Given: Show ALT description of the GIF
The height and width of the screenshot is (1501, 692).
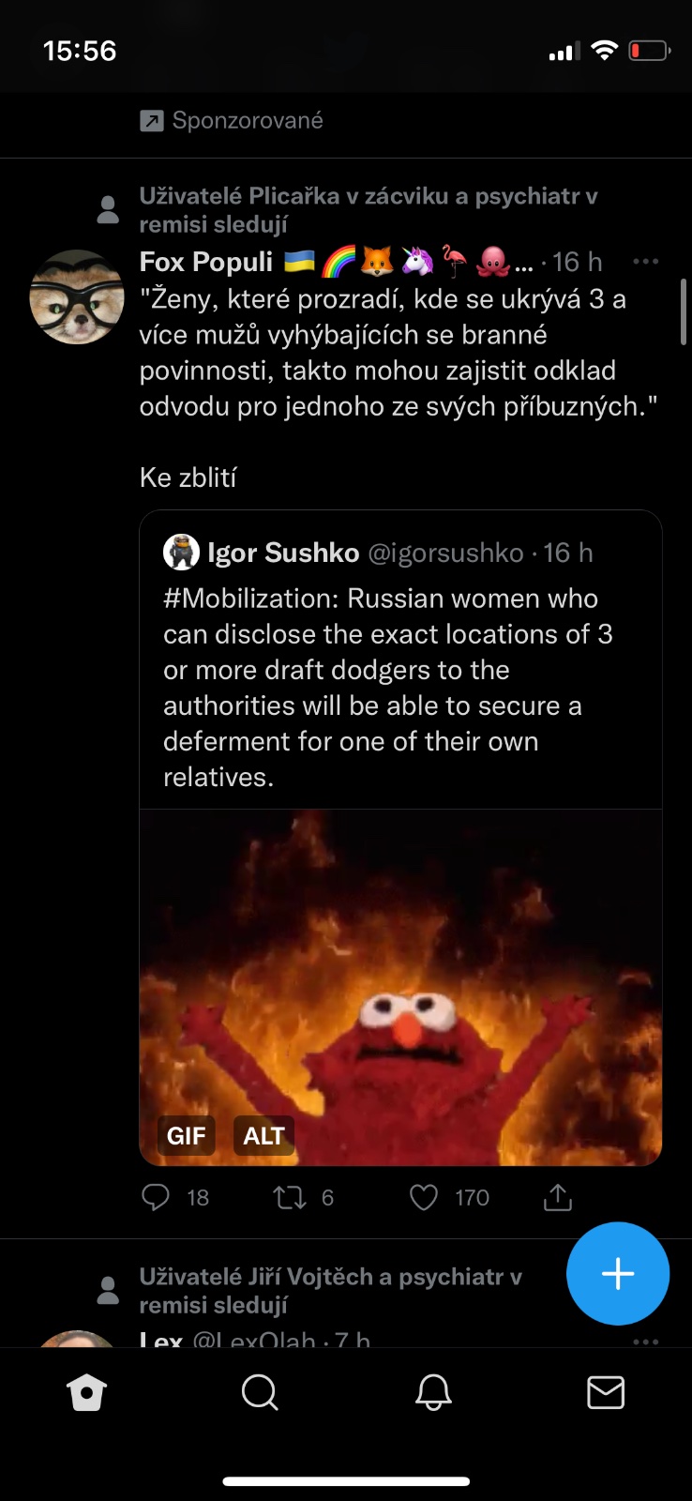Looking at the screenshot, I should click(263, 1136).
